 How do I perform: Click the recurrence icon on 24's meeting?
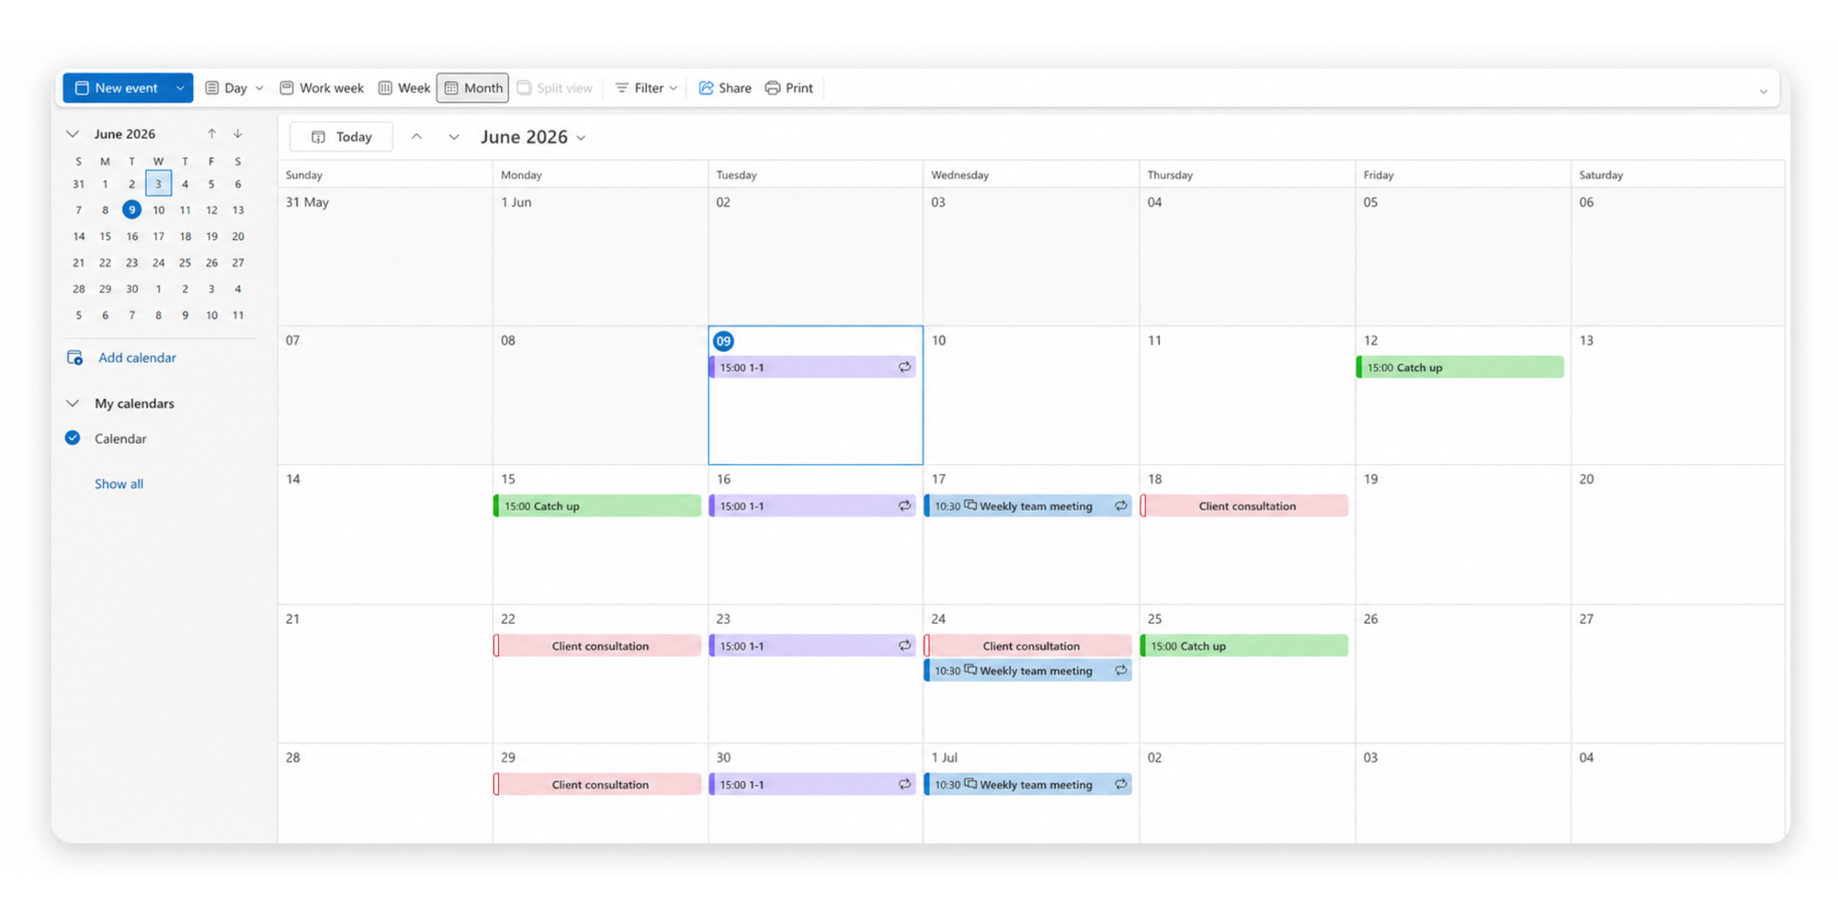pos(1120,671)
